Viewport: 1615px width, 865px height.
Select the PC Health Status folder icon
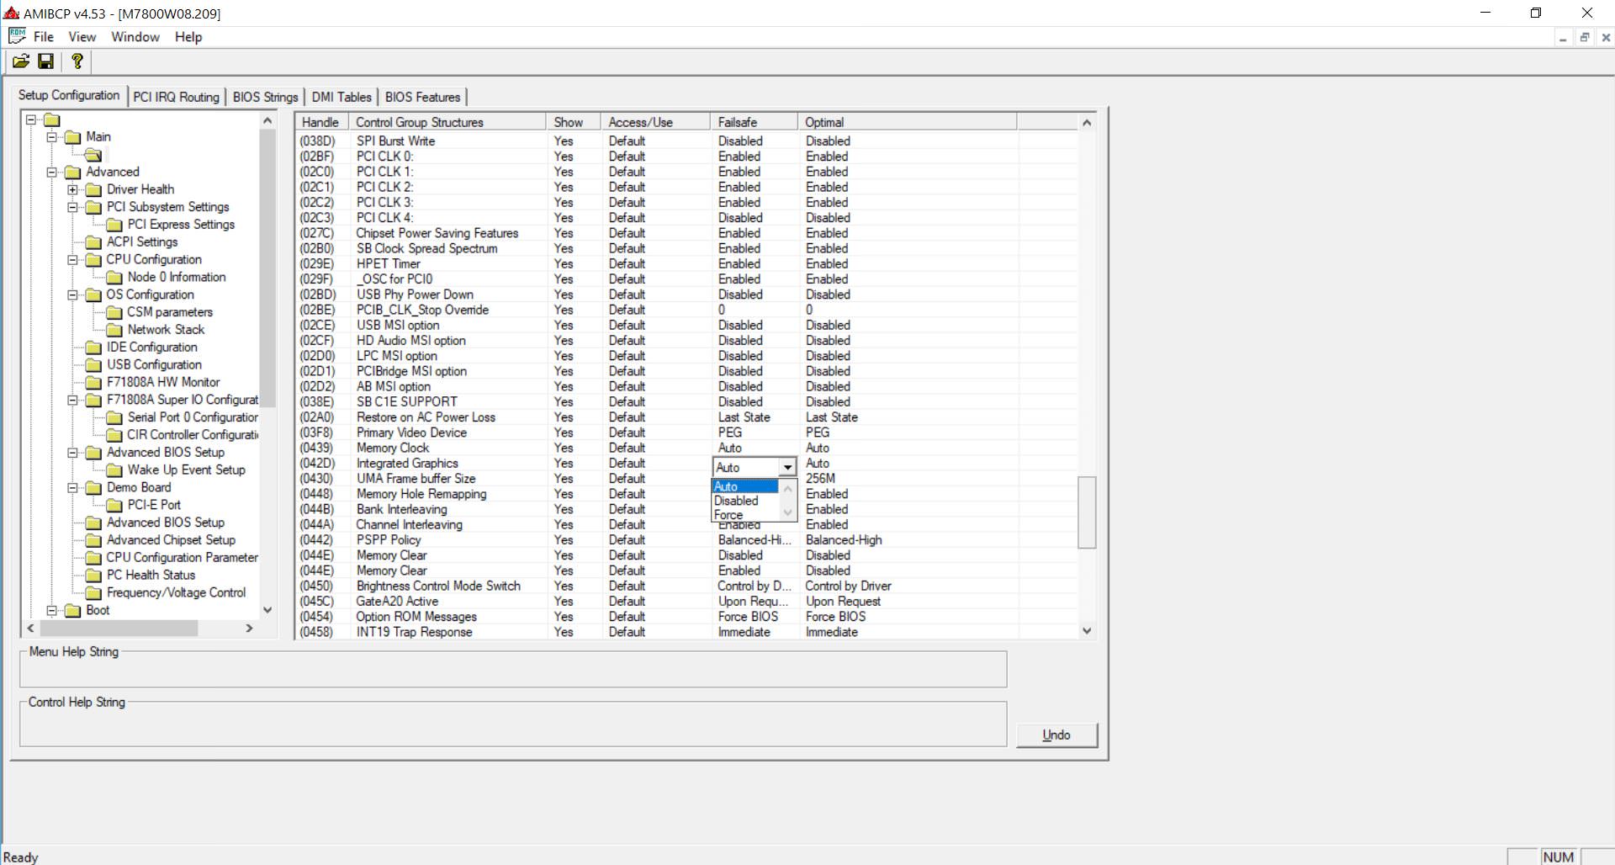tap(94, 576)
